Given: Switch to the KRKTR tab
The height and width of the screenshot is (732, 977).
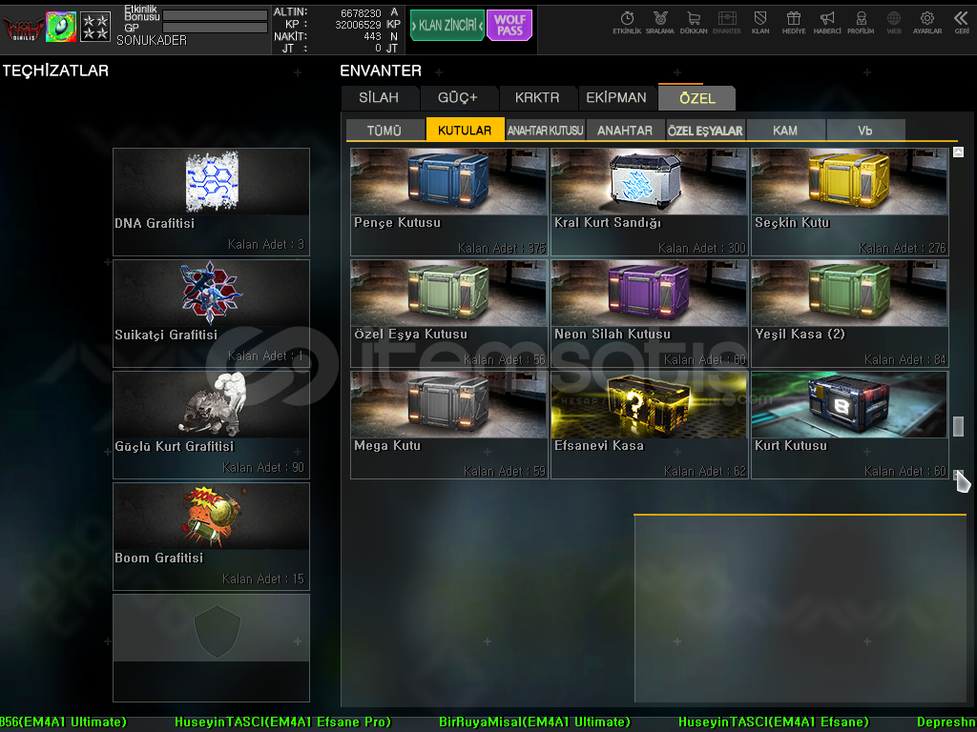Looking at the screenshot, I should pyautogui.click(x=537, y=98).
